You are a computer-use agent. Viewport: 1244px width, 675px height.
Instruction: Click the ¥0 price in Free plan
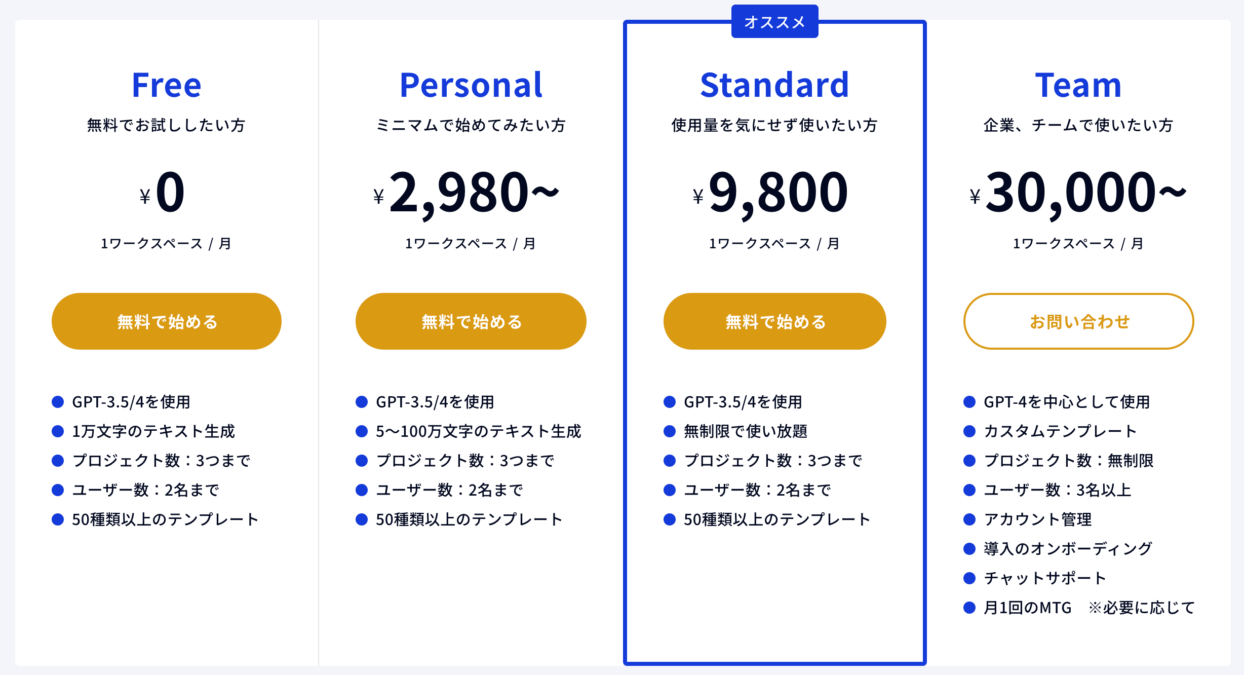pos(163,193)
